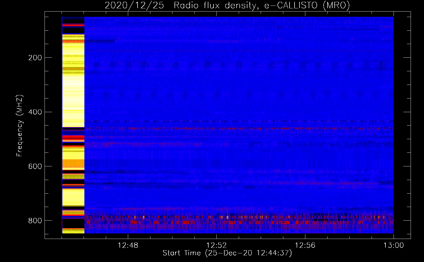This screenshot has height=262, width=424.
Task: Click the red interference line near 460 MHz
Action: coord(239,128)
